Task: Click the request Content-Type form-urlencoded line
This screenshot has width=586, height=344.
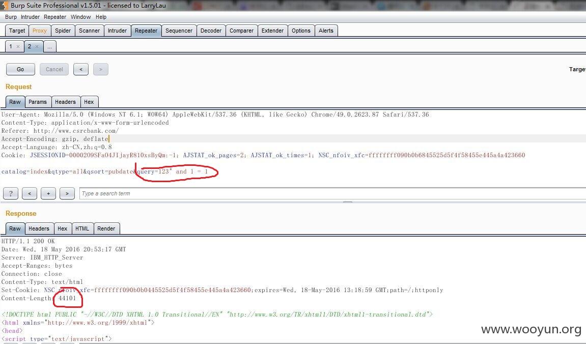Action: [x=85, y=123]
